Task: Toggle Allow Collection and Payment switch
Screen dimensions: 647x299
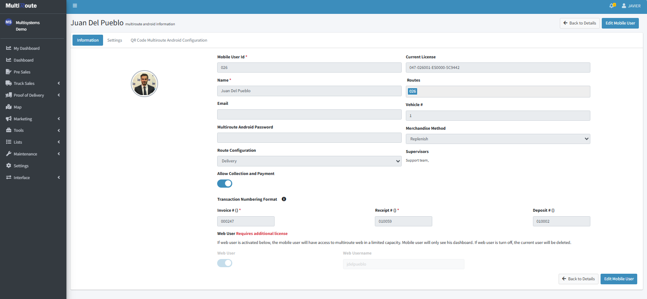Action: (224, 184)
